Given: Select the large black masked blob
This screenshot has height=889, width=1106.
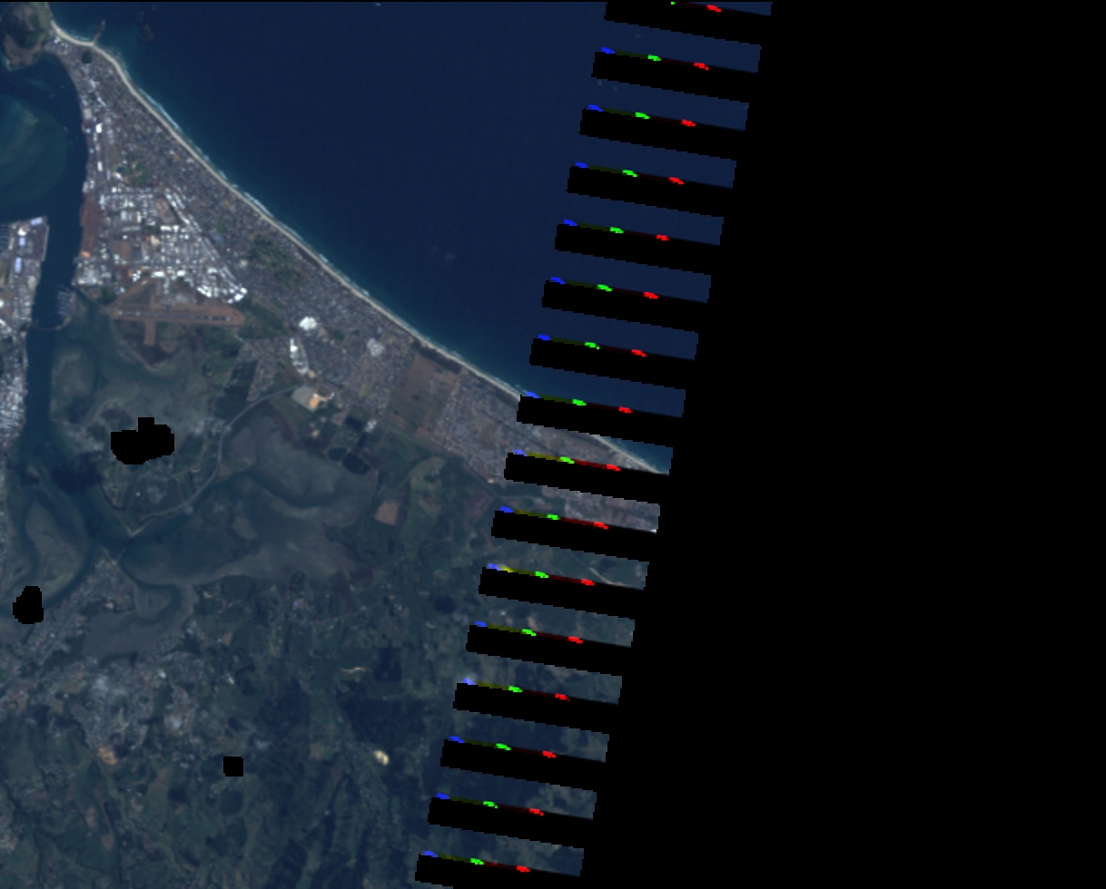Looking at the screenshot, I should tap(142, 442).
